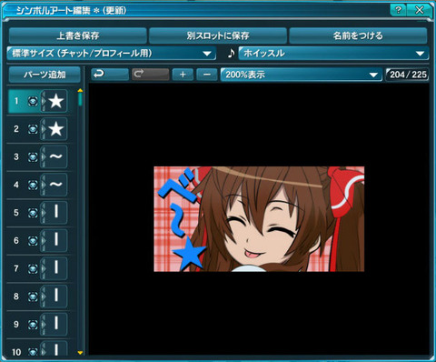Click the music note sound icon
The image size is (436, 362).
[x=231, y=54]
